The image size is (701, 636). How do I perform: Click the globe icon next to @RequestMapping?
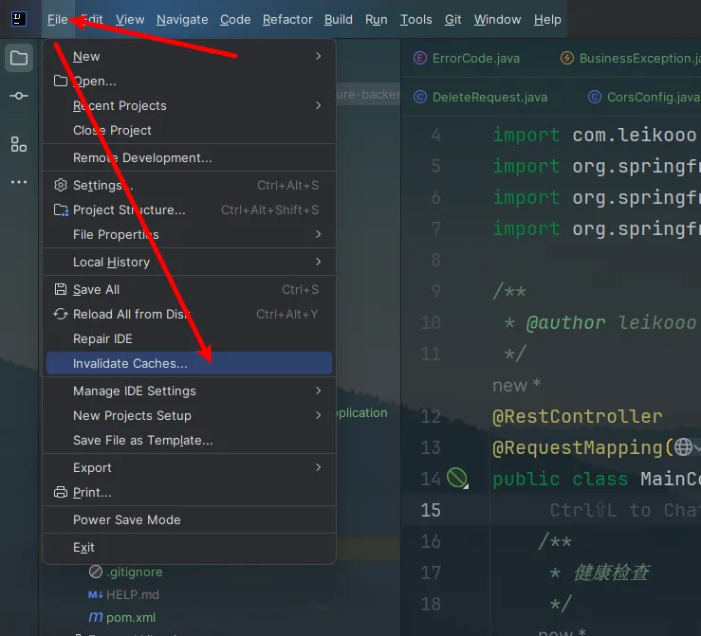click(x=683, y=447)
